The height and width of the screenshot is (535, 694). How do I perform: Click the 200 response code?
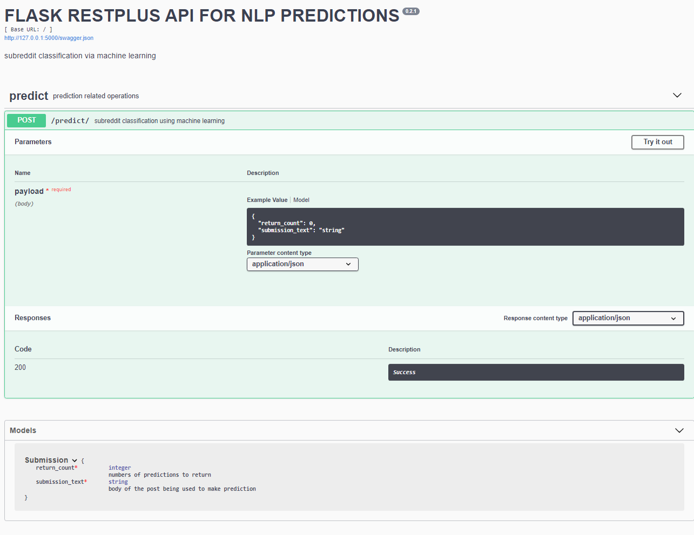tap(20, 367)
